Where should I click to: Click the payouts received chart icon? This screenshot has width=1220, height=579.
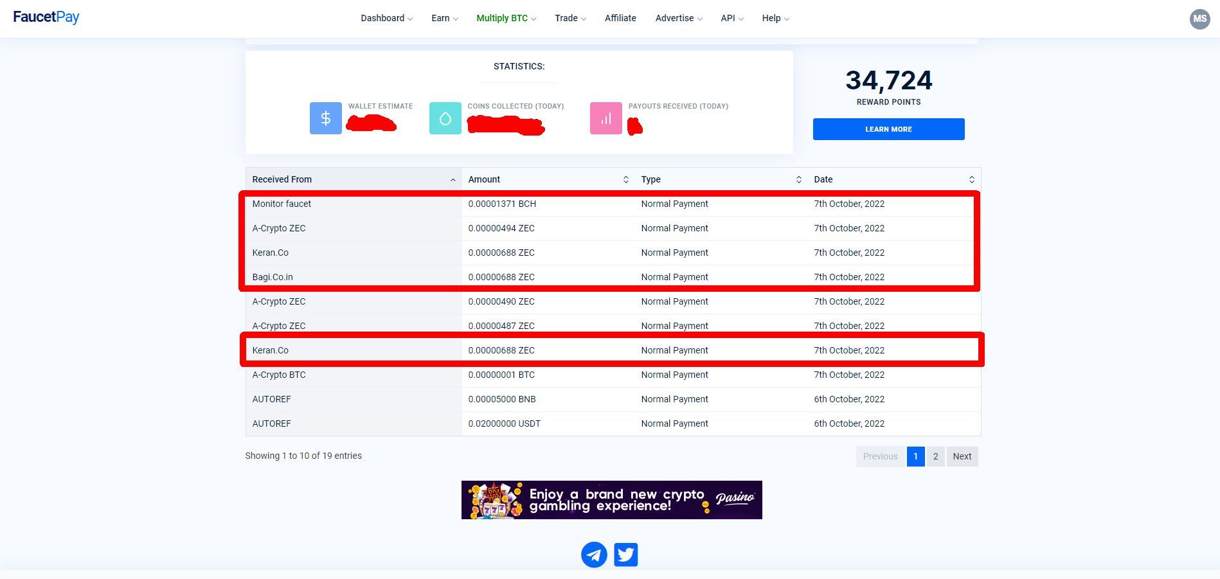606,118
